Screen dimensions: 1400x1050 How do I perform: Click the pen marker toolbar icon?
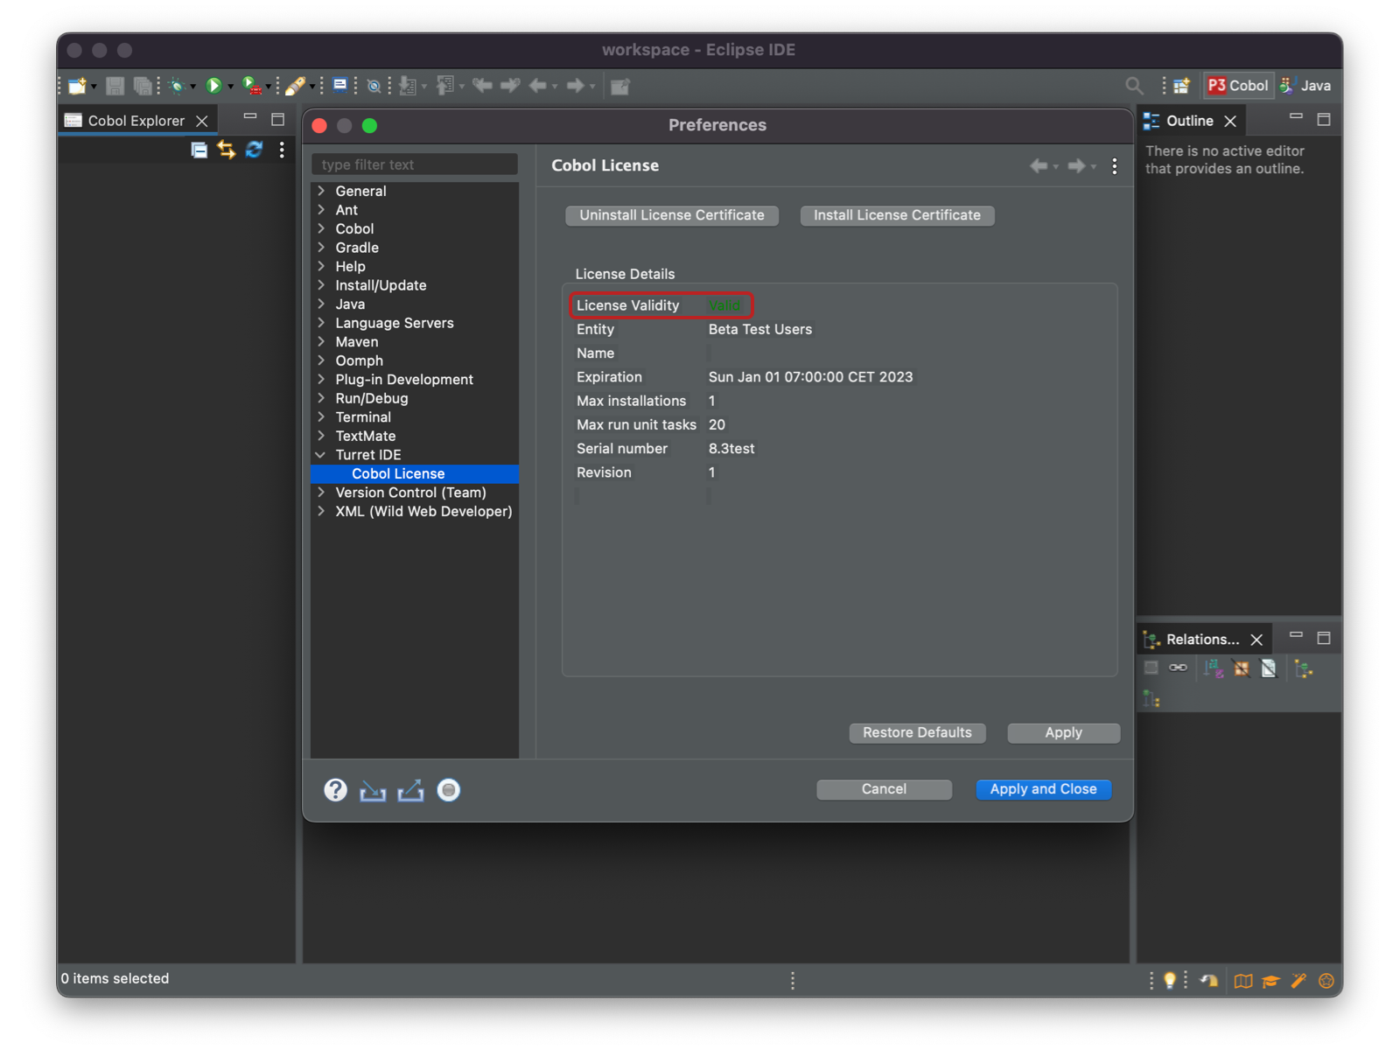pos(296,86)
